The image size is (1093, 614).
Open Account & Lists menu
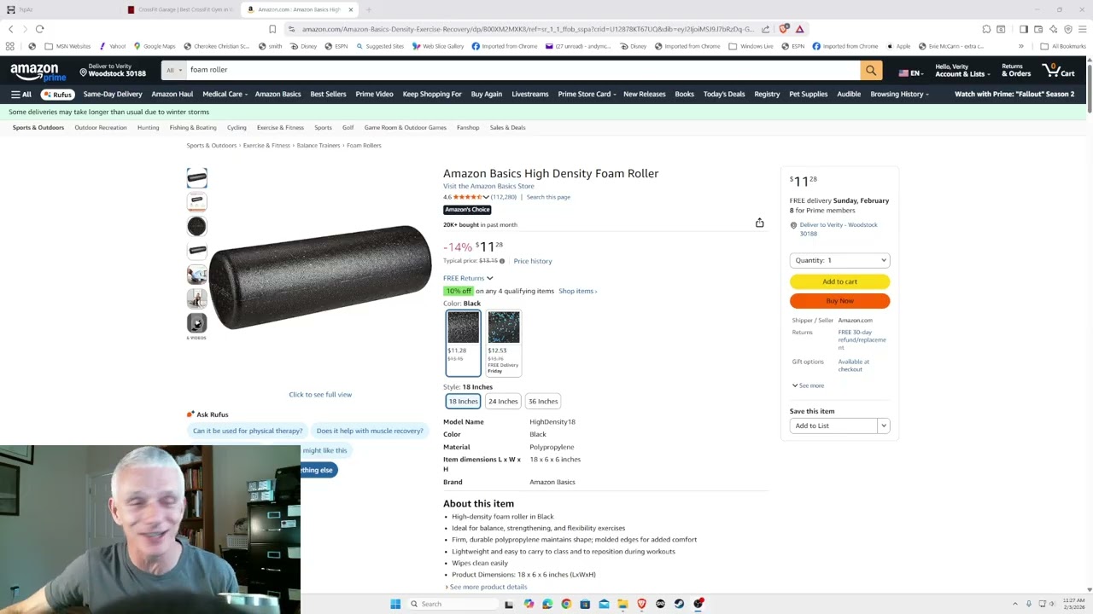click(962, 70)
